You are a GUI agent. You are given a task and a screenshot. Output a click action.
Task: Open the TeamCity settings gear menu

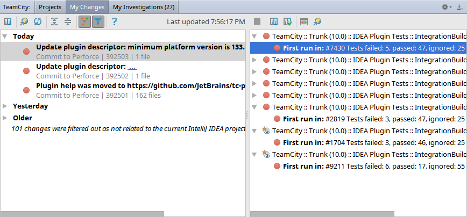point(446,7)
